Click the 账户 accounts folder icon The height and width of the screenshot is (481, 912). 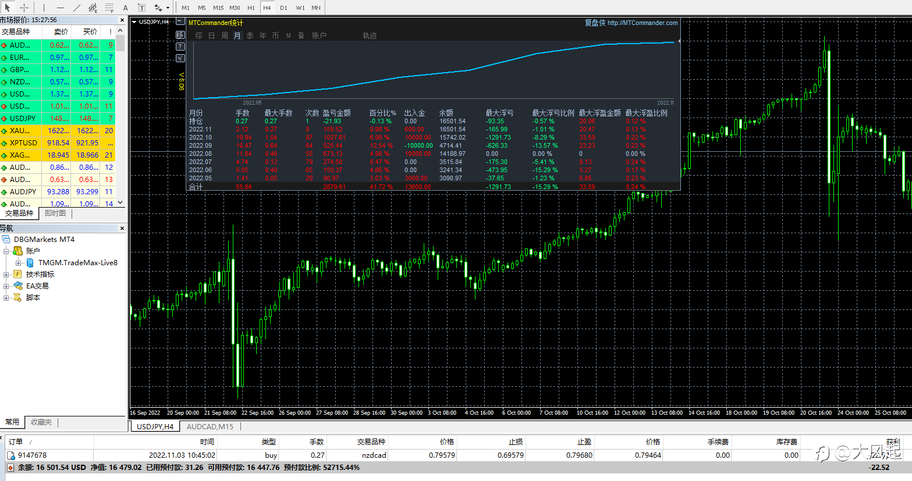17,251
